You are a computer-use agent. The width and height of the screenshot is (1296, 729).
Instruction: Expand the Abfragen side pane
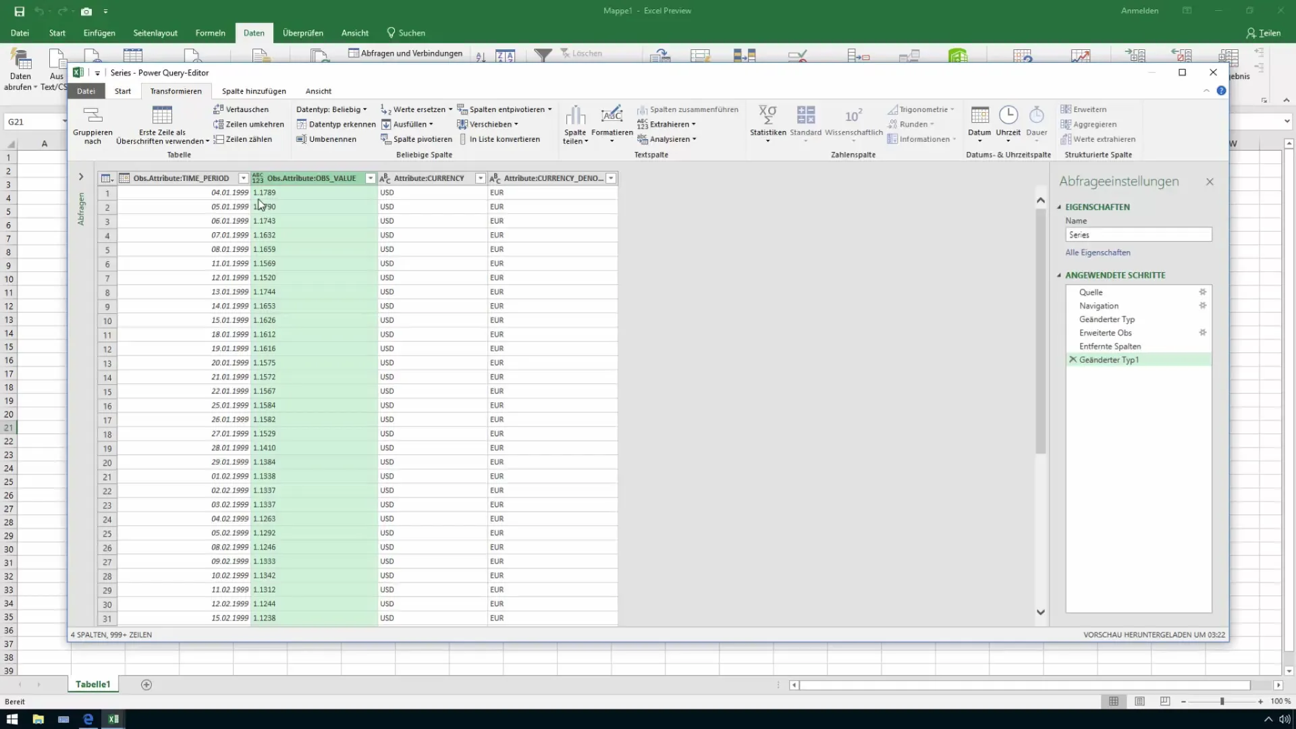[81, 177]
